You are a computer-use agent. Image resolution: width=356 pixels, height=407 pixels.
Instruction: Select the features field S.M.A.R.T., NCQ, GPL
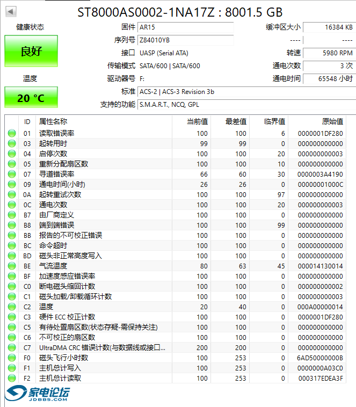[246, 105]
